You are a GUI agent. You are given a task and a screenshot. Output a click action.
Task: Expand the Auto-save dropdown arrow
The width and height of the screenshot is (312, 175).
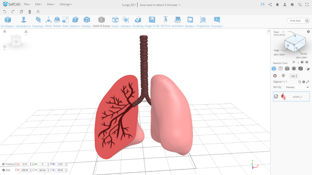click(180, 5)
